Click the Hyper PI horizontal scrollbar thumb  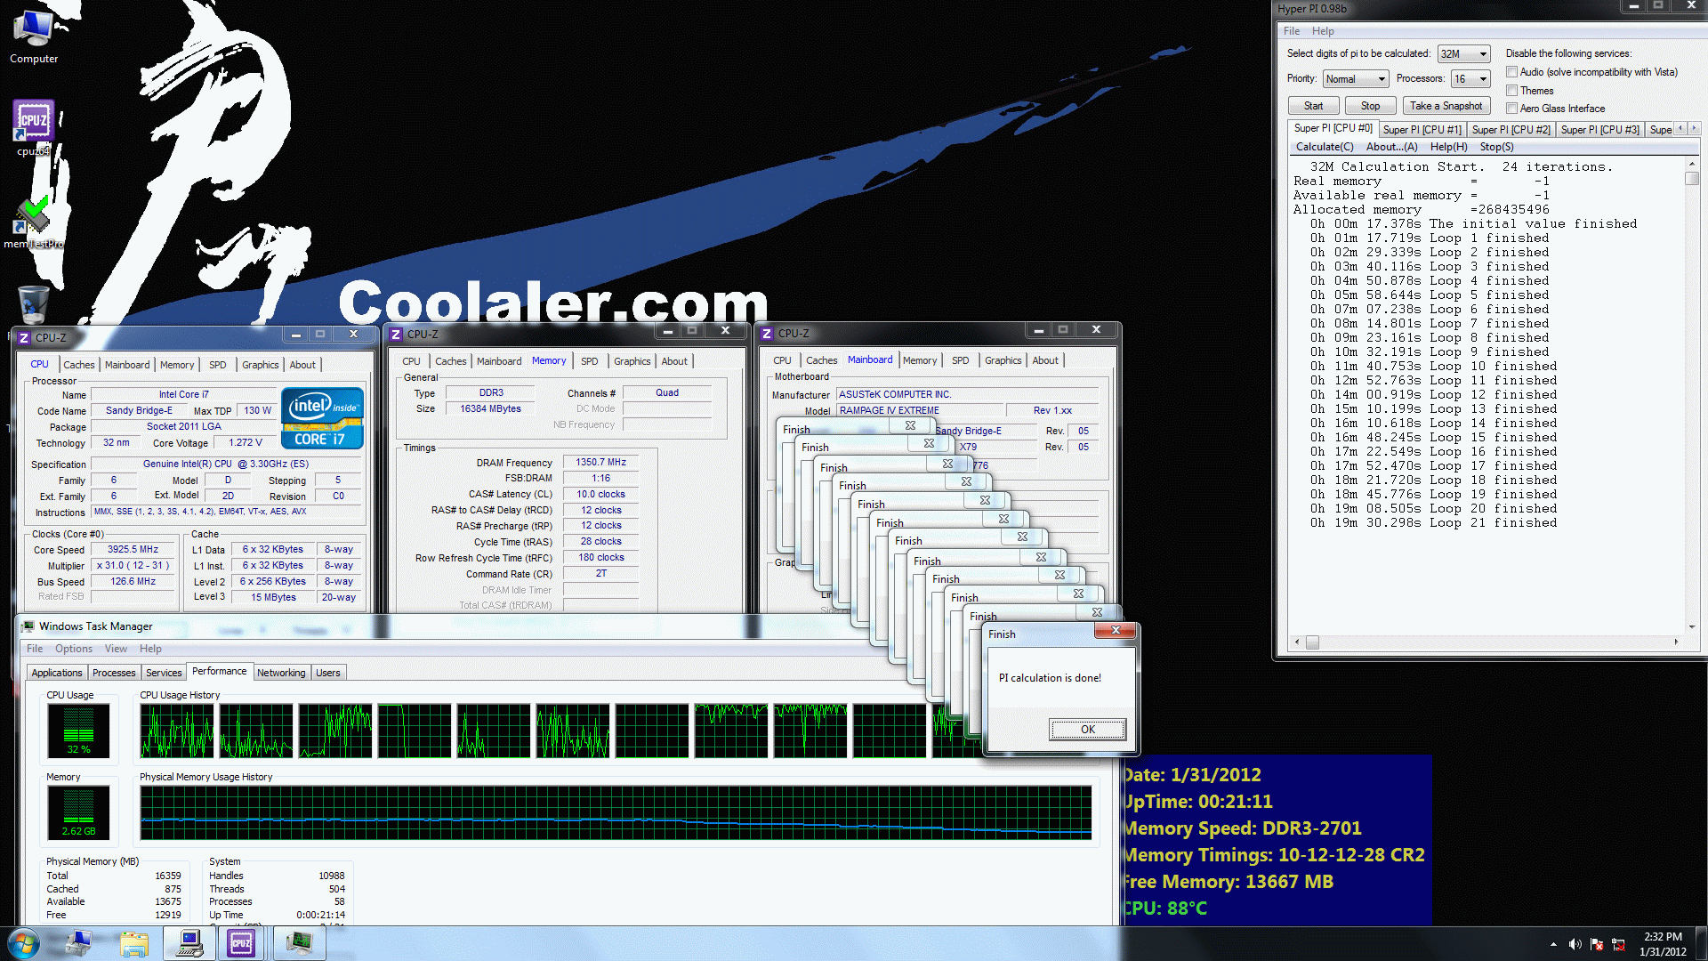click(1312, 642)
